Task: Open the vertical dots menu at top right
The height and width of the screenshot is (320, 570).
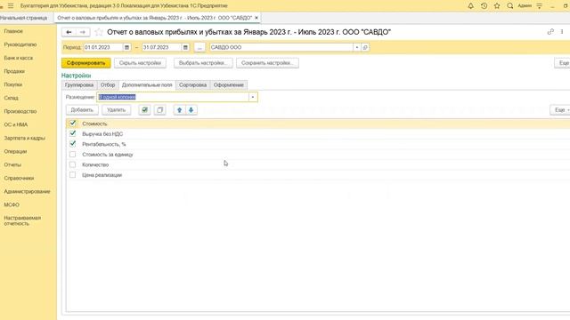Action: click(562, 32)
